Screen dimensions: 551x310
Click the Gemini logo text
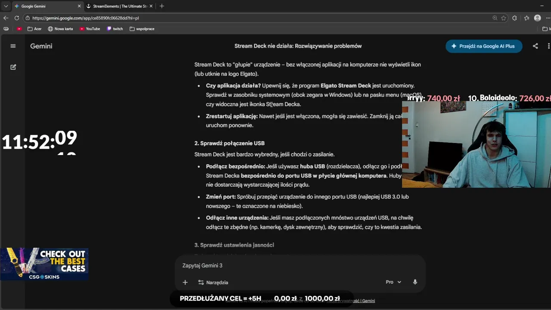coord(41,46)
